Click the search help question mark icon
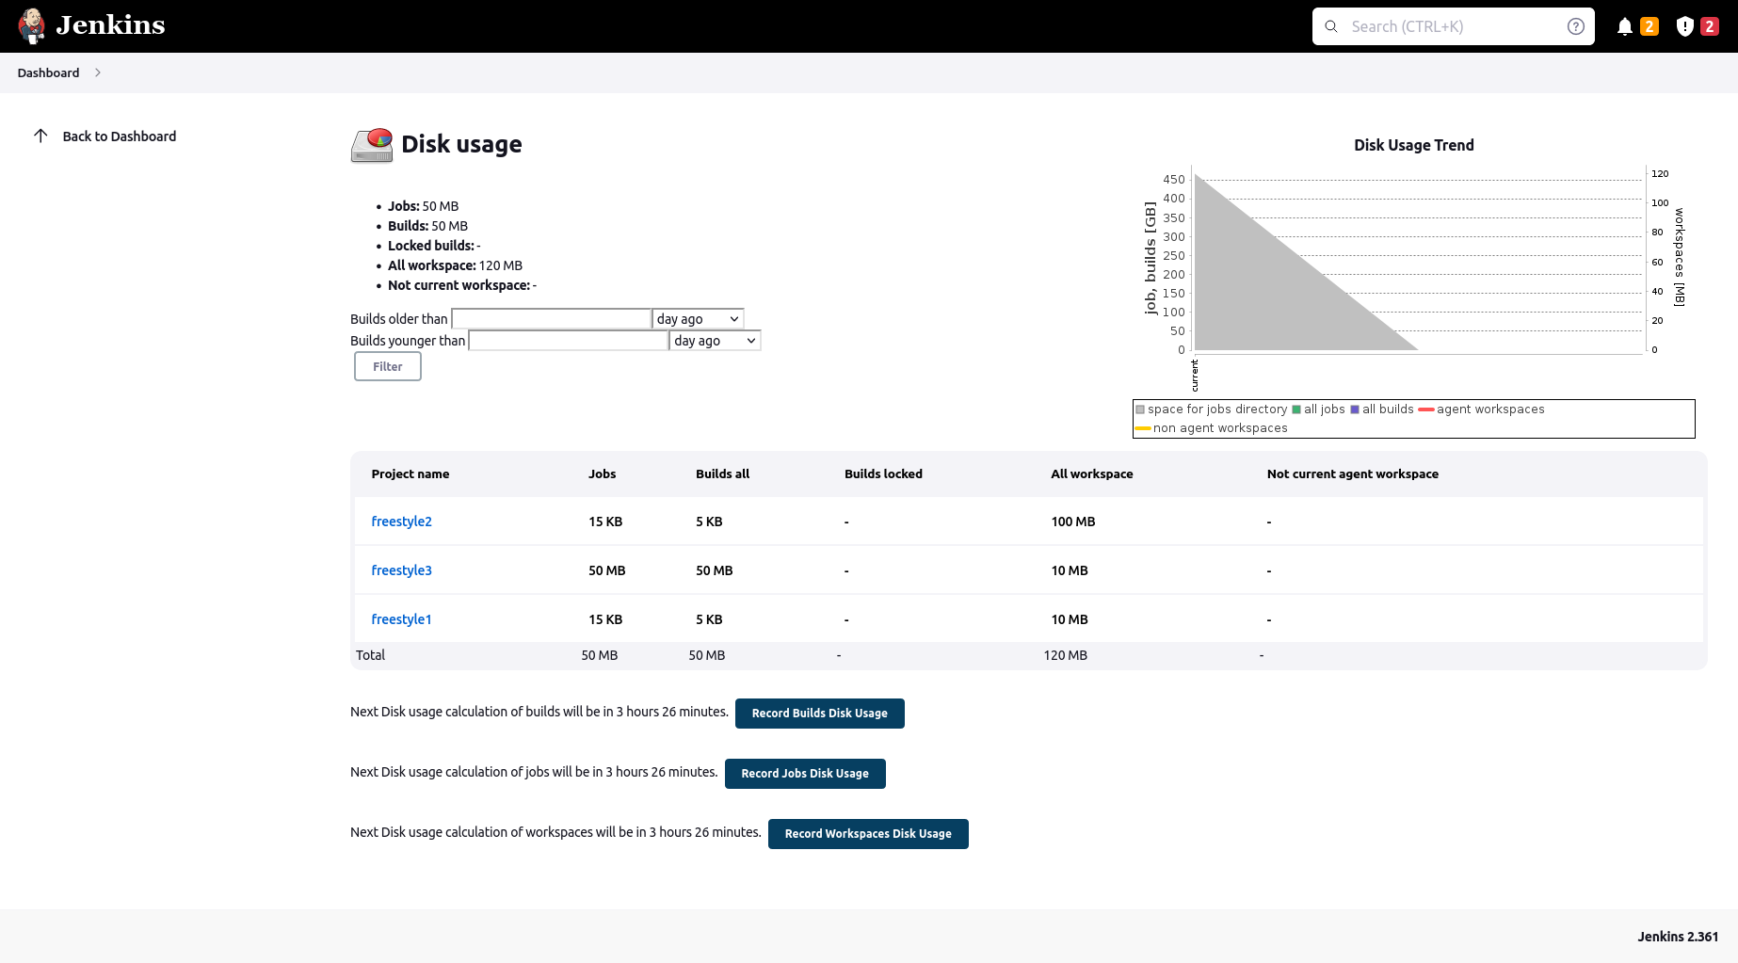This screenshot has width=1738, height=963. 1575,26
